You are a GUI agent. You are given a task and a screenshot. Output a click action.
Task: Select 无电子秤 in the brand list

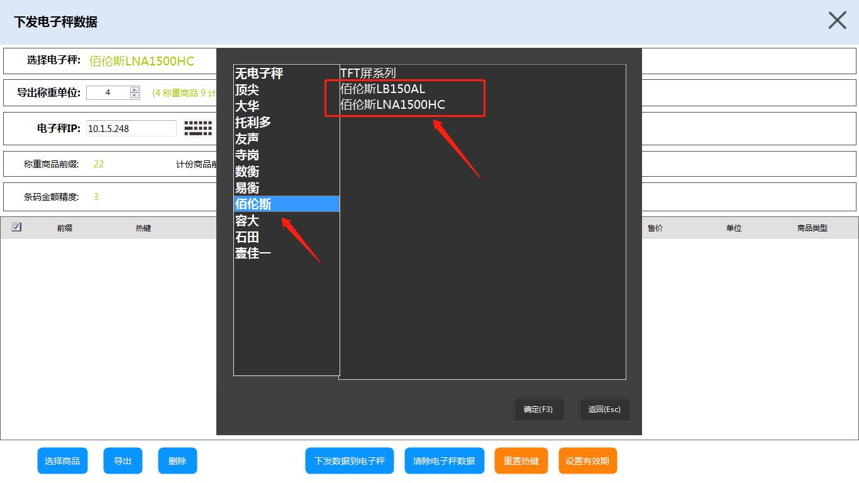286,74
